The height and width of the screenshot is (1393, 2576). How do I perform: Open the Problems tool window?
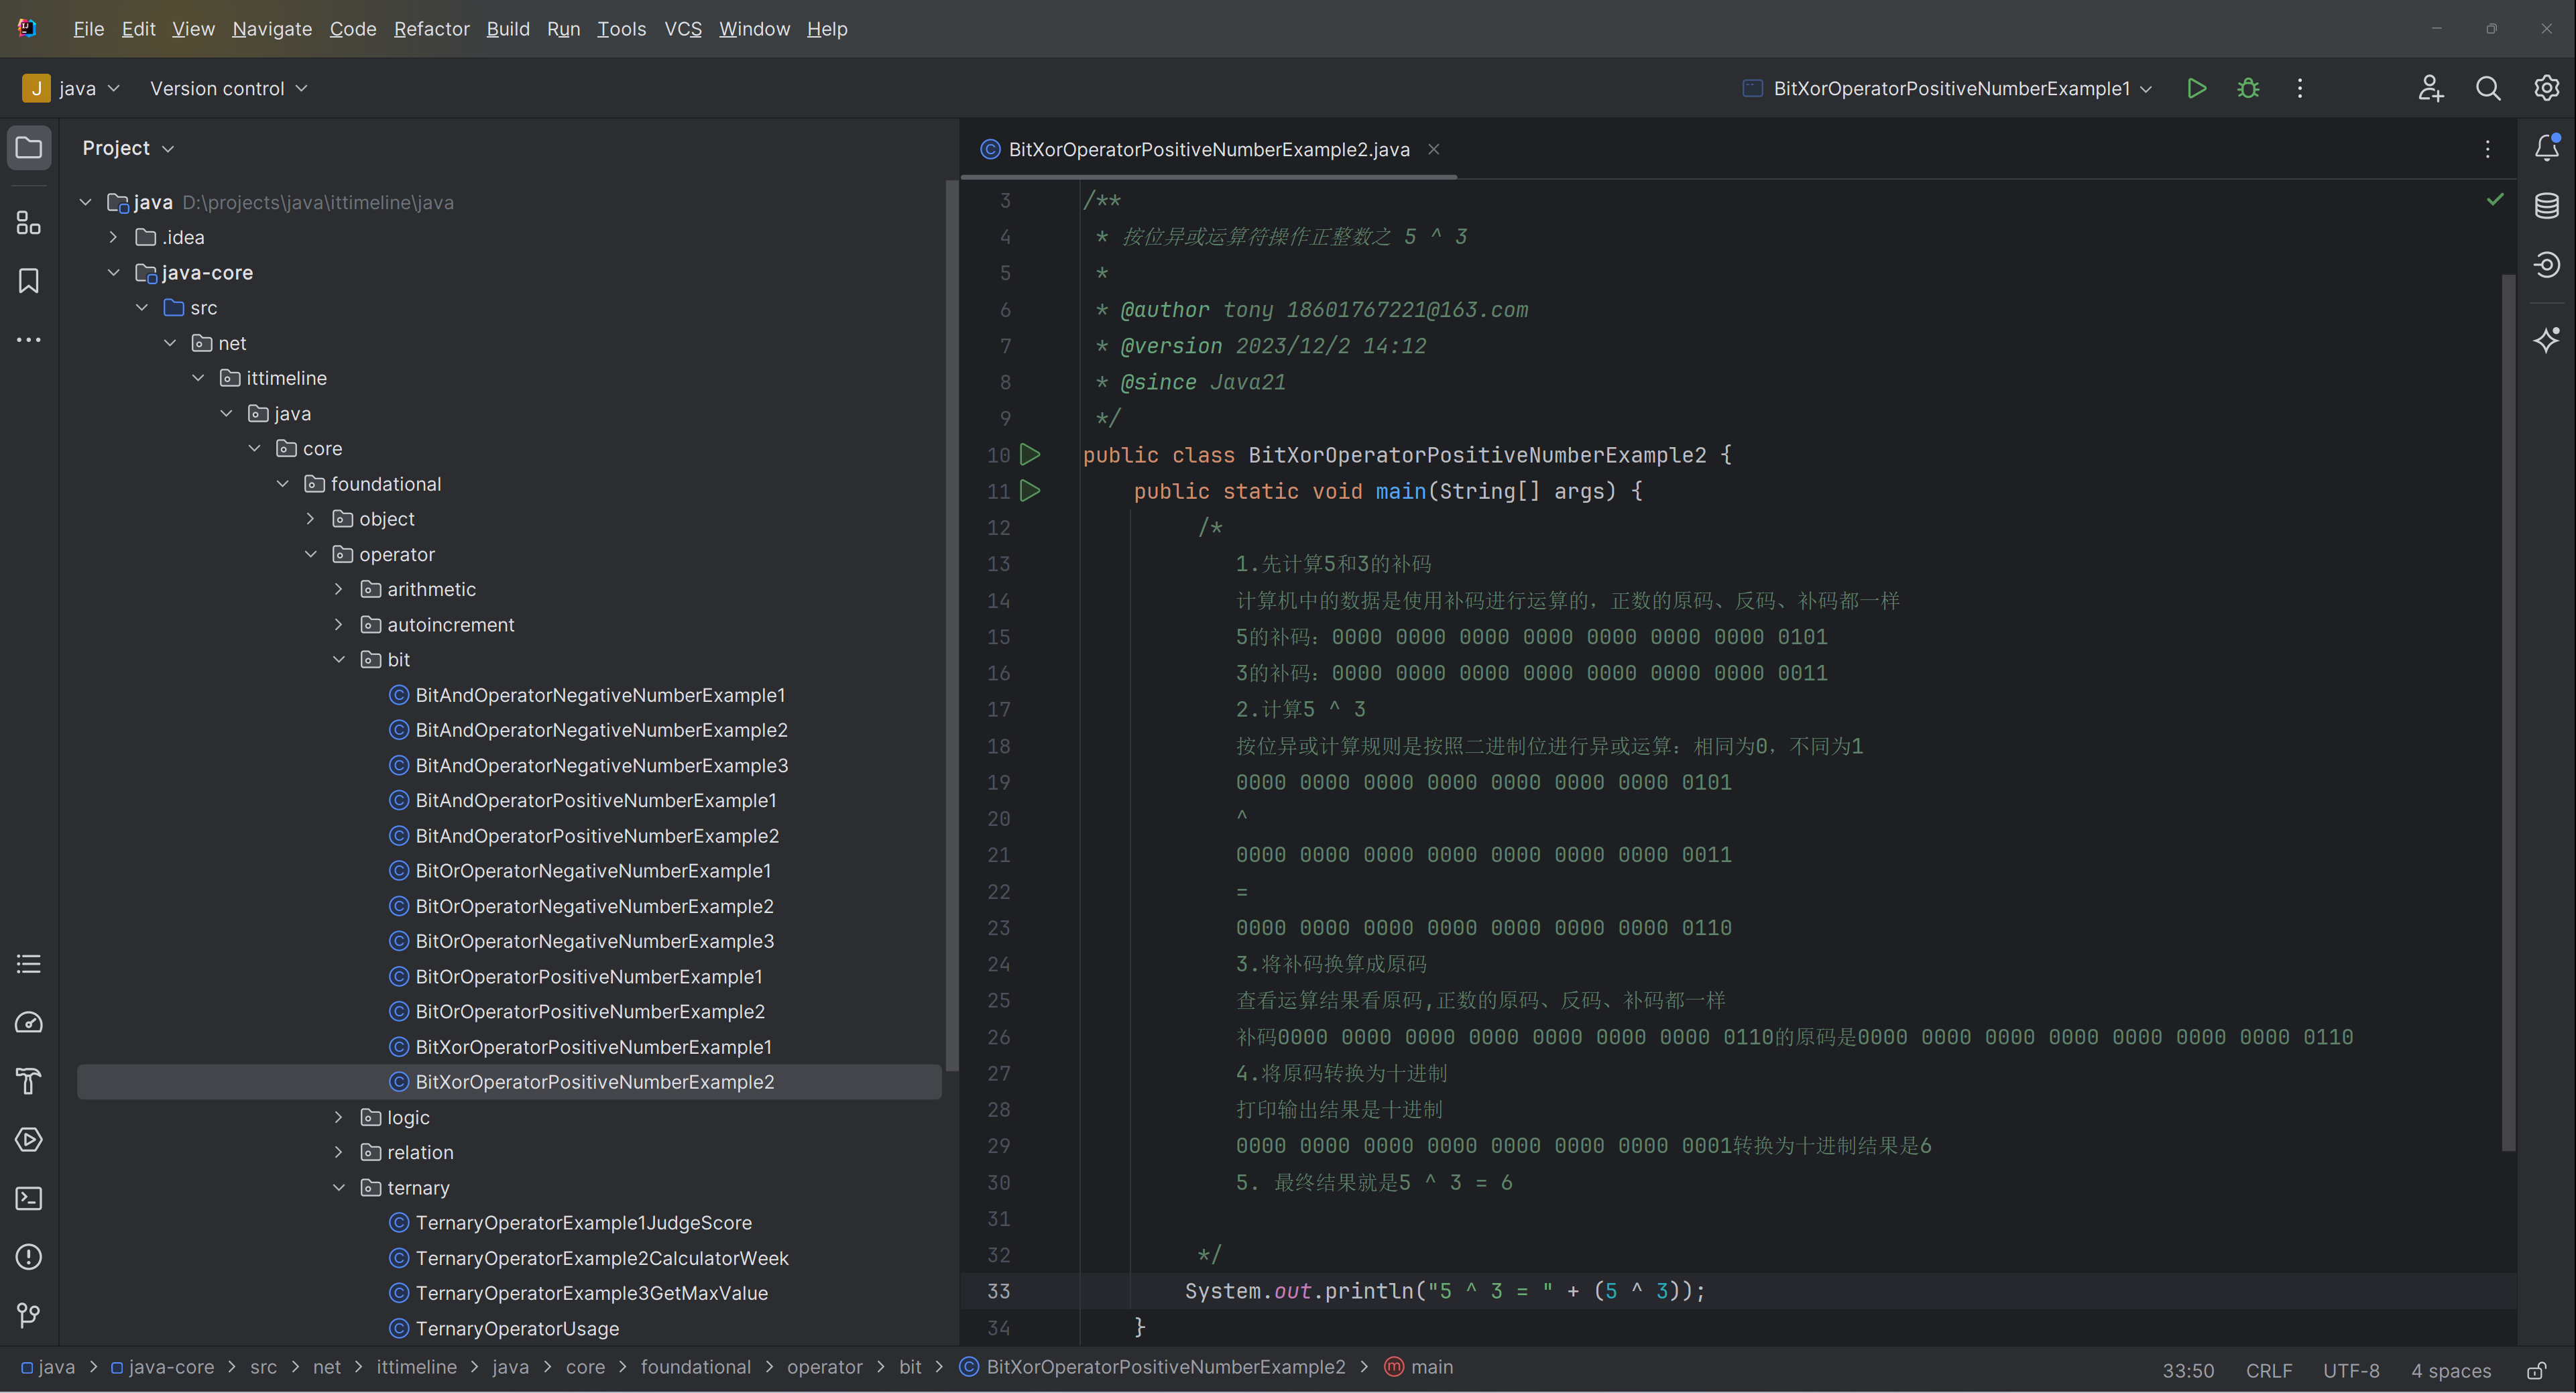click(29, 1257)
